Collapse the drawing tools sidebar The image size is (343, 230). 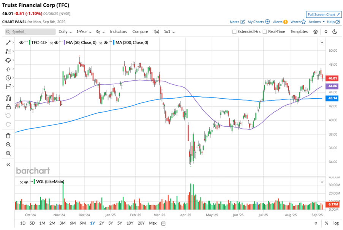[x=8, y=165]
